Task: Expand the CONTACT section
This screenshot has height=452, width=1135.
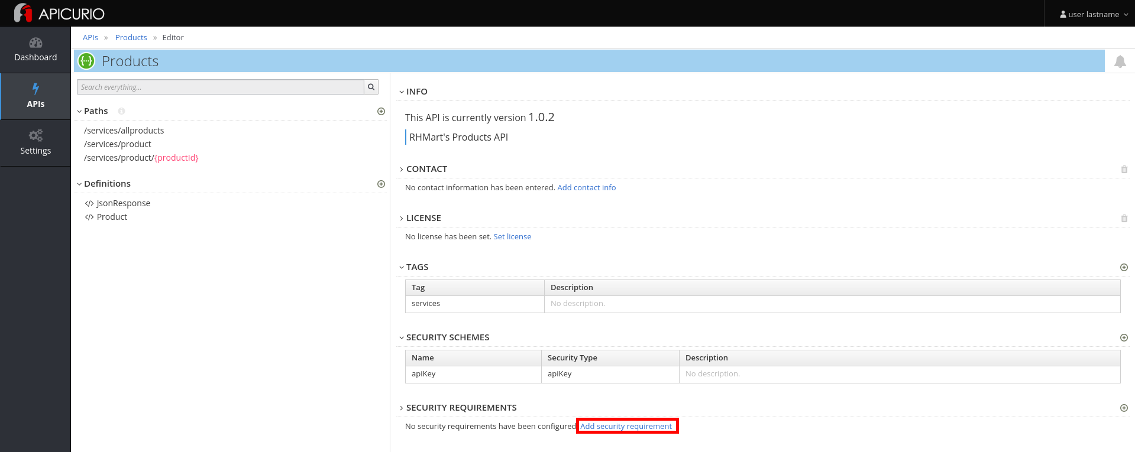Action: (402, 169)
